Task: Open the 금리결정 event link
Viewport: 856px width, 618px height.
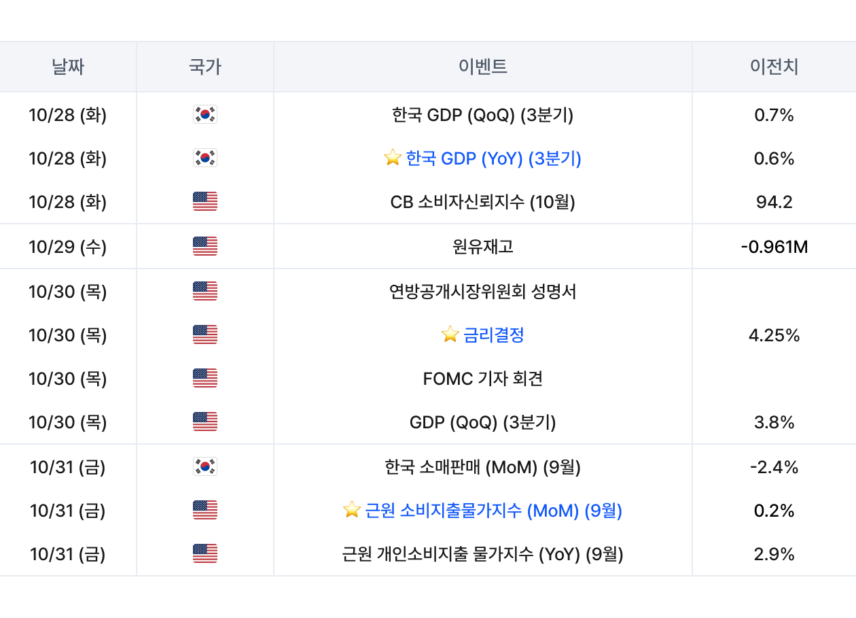Action: [x=494, y=334]
